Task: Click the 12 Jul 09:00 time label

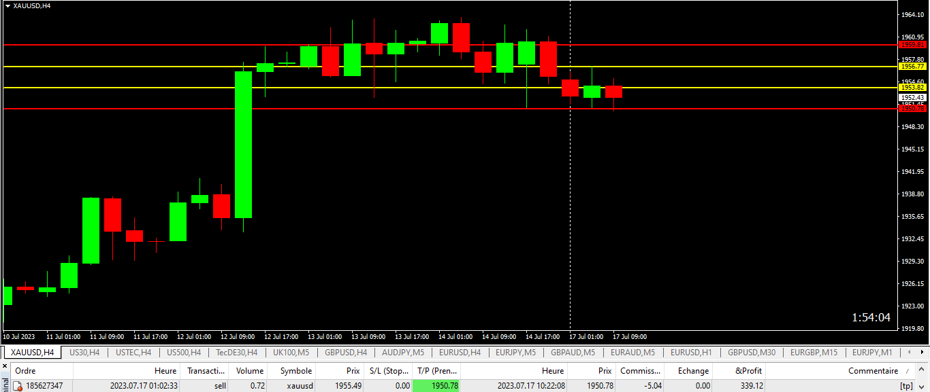Action: [x=238, y=337]
